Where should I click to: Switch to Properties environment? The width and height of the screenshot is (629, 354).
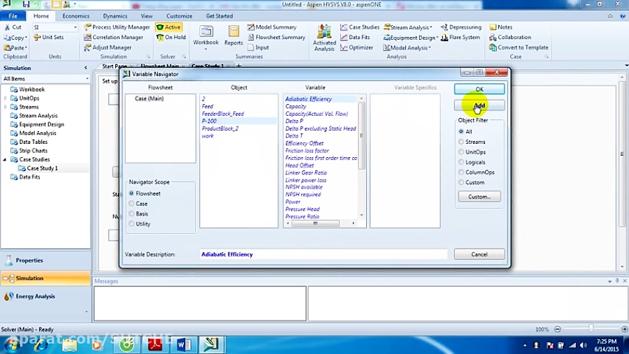tap(45, 260)
